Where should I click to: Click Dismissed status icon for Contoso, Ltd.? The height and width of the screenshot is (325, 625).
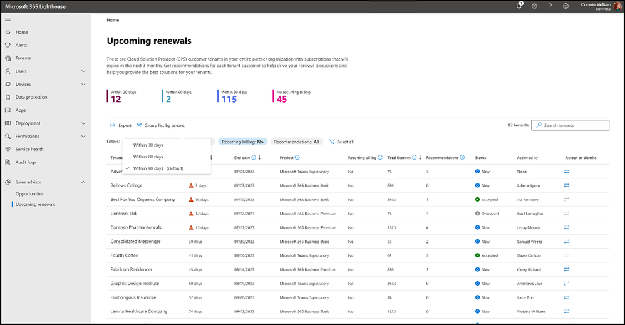pyautogui.click(x=478, y=214)
